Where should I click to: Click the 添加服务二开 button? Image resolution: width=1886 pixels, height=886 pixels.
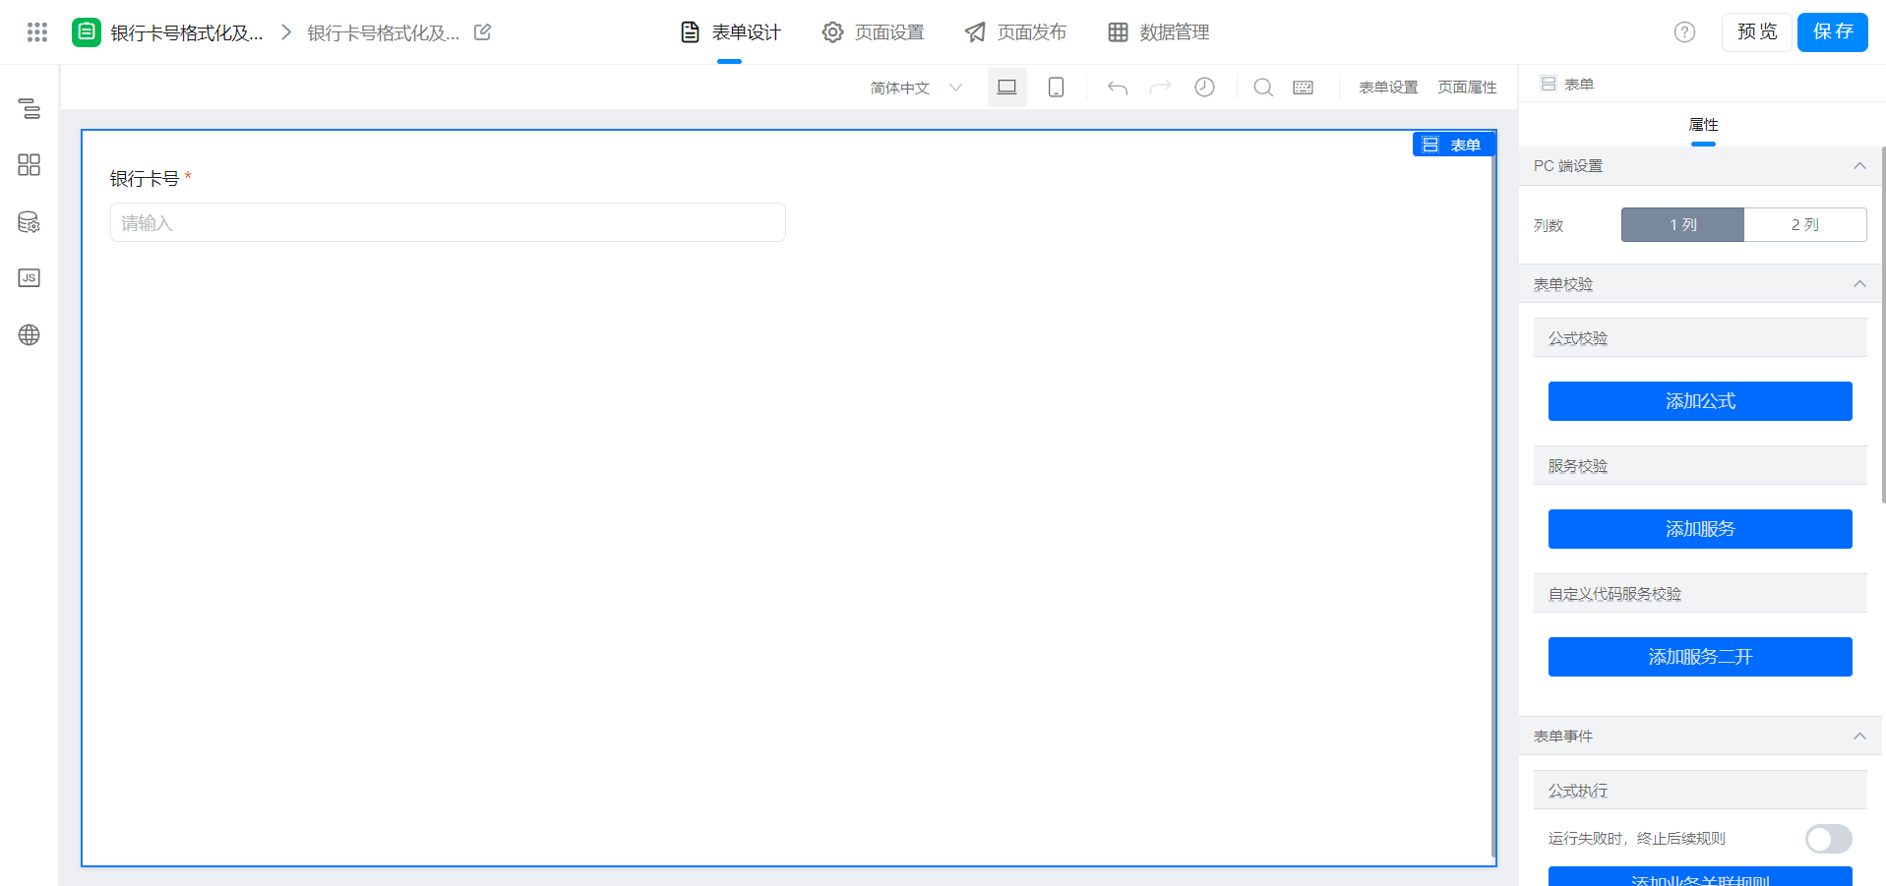click(x=1700, y=657)
